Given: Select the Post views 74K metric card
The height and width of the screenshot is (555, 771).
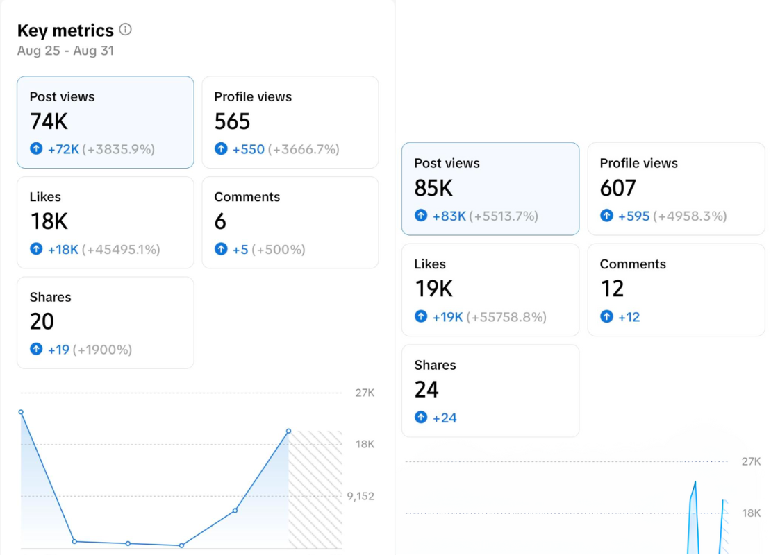Looking at the screenshot, I should point(105,122).
